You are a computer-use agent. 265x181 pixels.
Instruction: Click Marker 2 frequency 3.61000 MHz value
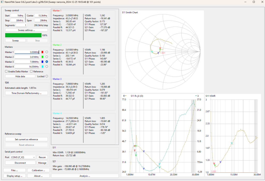click(x=72, y=50)
